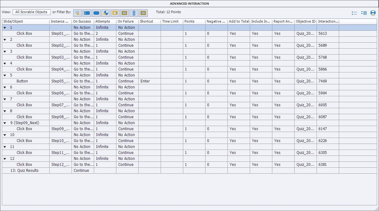Screen dimensions: 379x211
Task: Collapse slide 5 tree row
Action: tap(5, 75)
